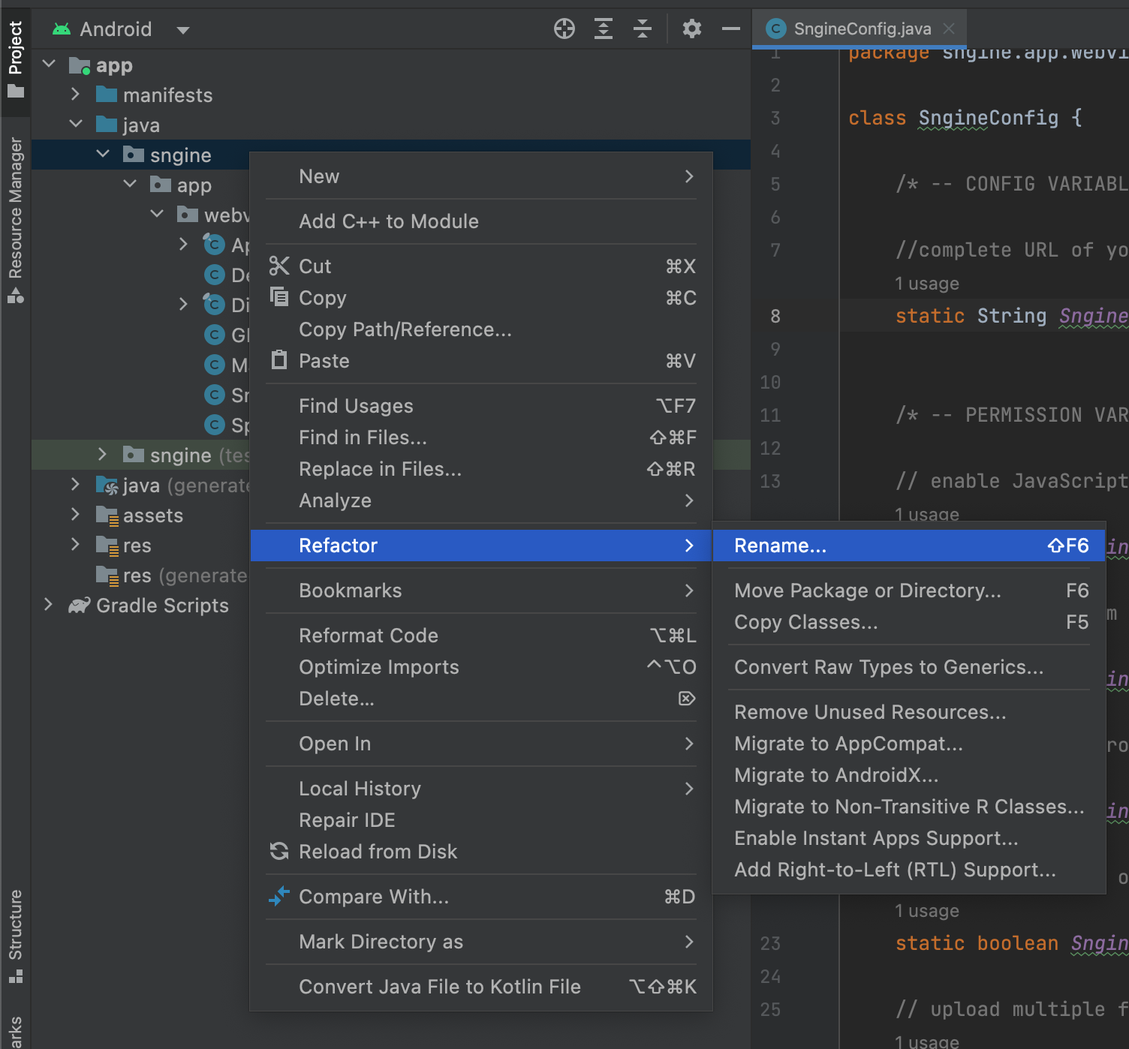Click the Compare With arrows icon
This screenshot has width=1129, height=1049.
pyautogui.click(x=279, y=897)
